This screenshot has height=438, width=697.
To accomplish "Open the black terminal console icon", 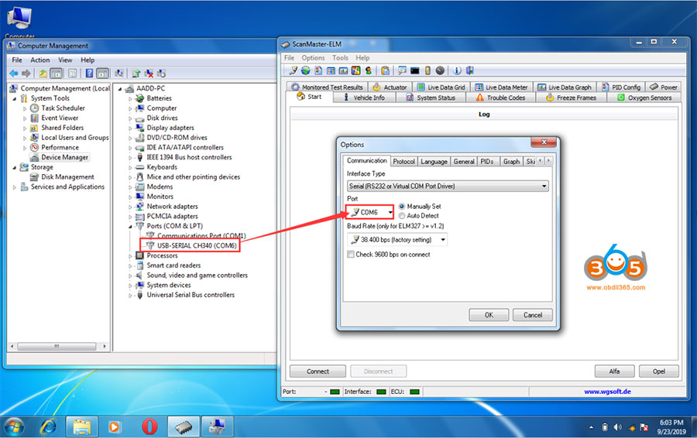I will tap(415, 70).
